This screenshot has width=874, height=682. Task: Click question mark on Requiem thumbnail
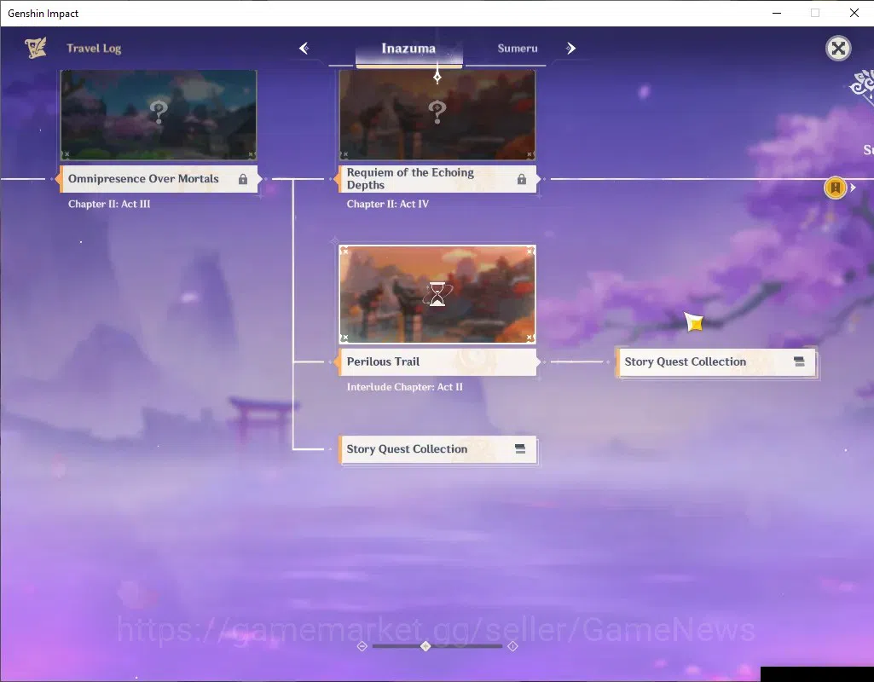(x=437, y=112)
